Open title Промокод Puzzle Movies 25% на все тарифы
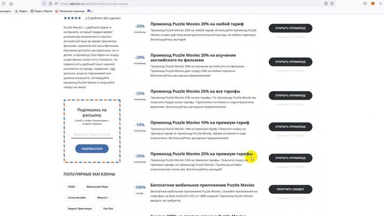 pos(195,91)
